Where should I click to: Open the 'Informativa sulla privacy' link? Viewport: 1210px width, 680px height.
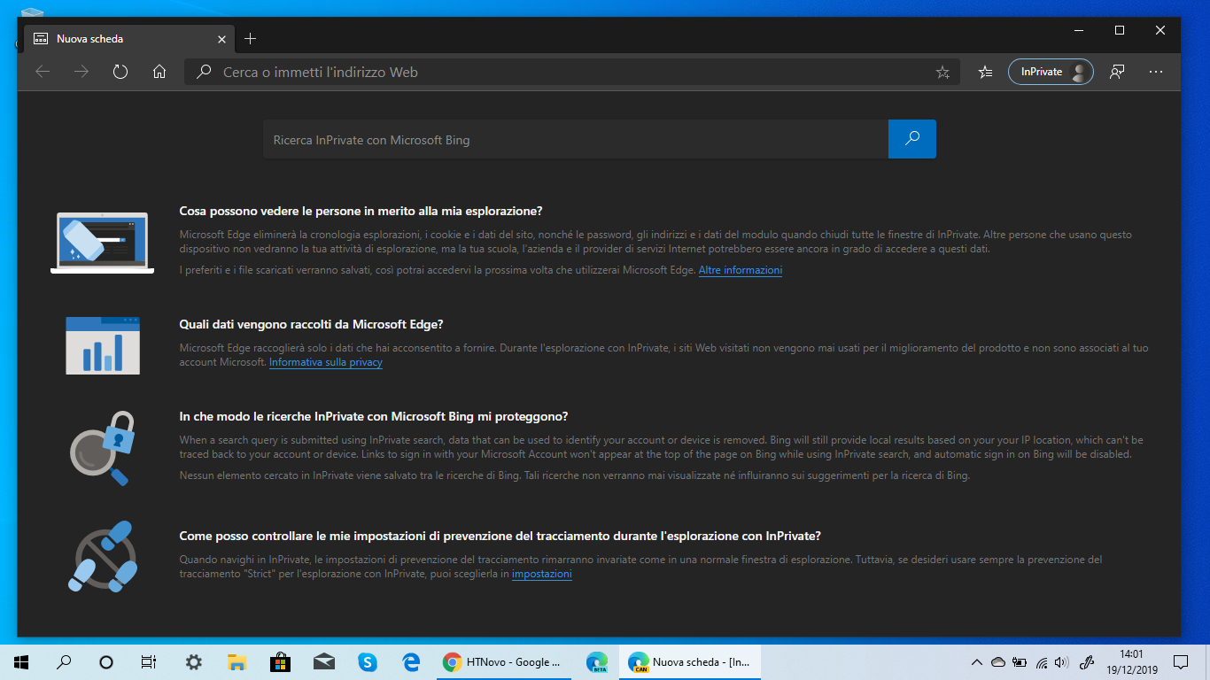(x=325, y=362)
